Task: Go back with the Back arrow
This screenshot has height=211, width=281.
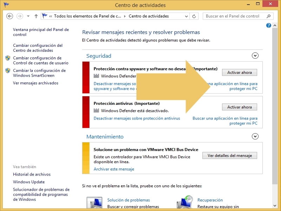Action: 10,16
